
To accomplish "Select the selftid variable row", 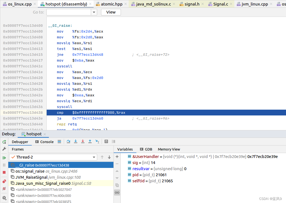I will click(x=203, y=181).
